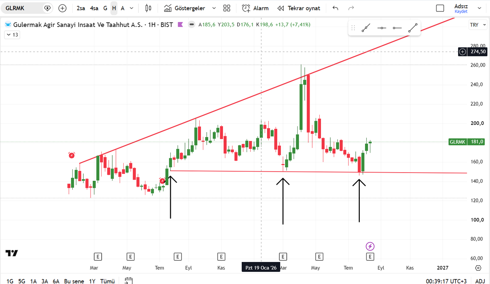Select the 6A date range

pos(56,281)
